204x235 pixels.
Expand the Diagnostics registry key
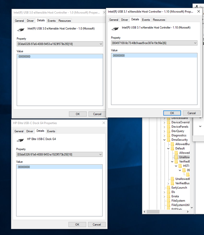pos(164,135)
